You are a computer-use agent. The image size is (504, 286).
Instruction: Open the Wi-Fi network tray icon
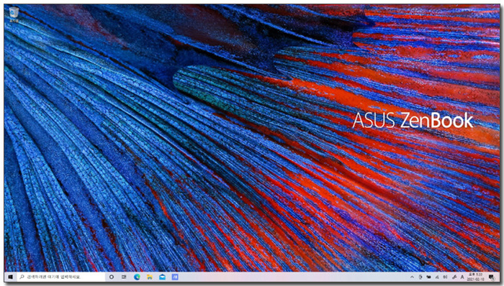437,277
